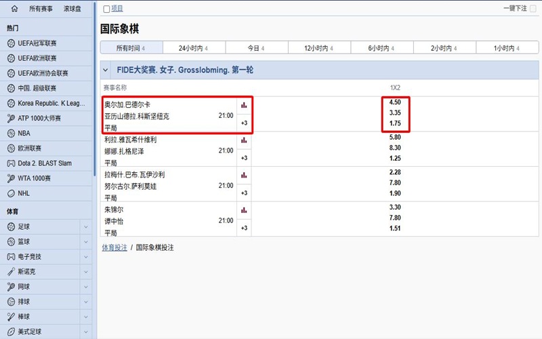Viewport: 542px width, 339px height.
Task: Click the home icon in sidebar header
Action: coord(14,9)
